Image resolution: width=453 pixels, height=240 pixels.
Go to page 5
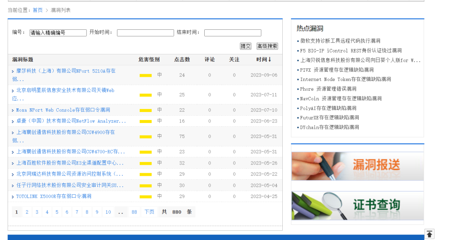point(57,212)
